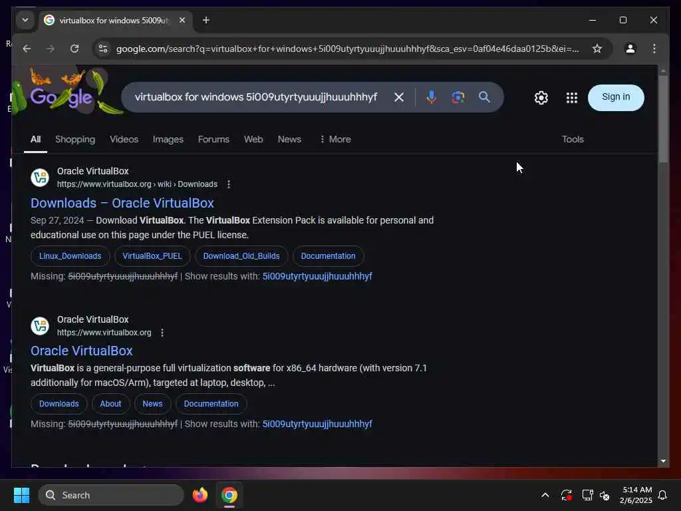Image resolution: width=681 pixels, height=511 pixels.
Task: Open the display network tray icon
Action: coord(587,495)
